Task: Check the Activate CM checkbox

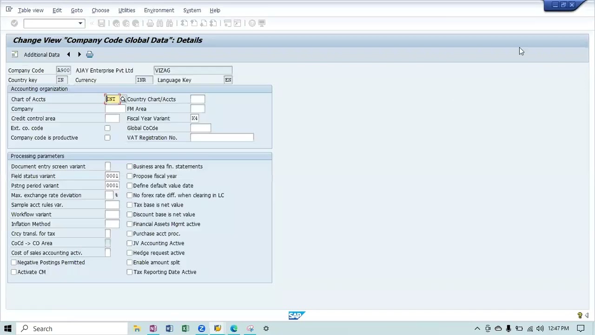Action: (x=14, y=272)
